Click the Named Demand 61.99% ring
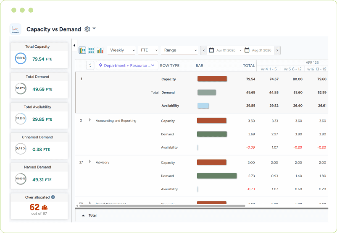 coord(21,179)
